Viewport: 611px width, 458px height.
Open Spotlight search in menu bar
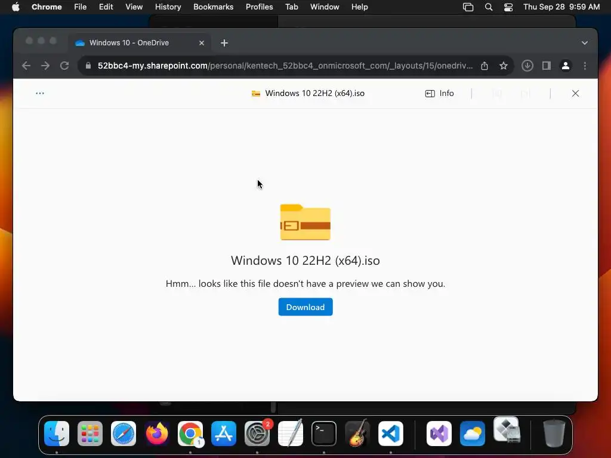pyautogui.click(x=488, y=7)
